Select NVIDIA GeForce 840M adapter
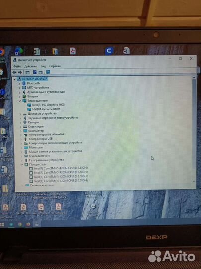Viewport: 201px width, 269px height. [46, 109]
